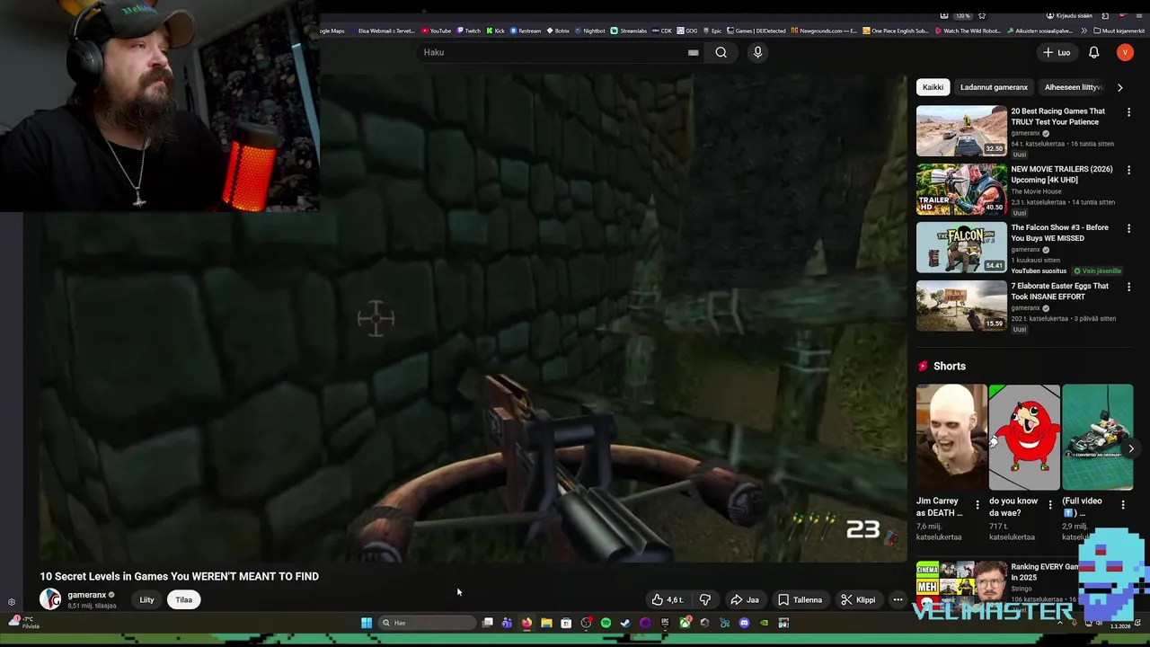1150x647 pixels.
Task: Open options for Jim Carrey as DEATH short
Action: 977,505
